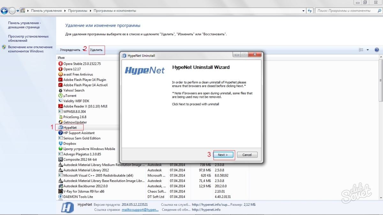Select the DAEMON Tools Lite icon
Image resolution: width=383 pixels, height=215 pixels.
[x=61, y=197]
